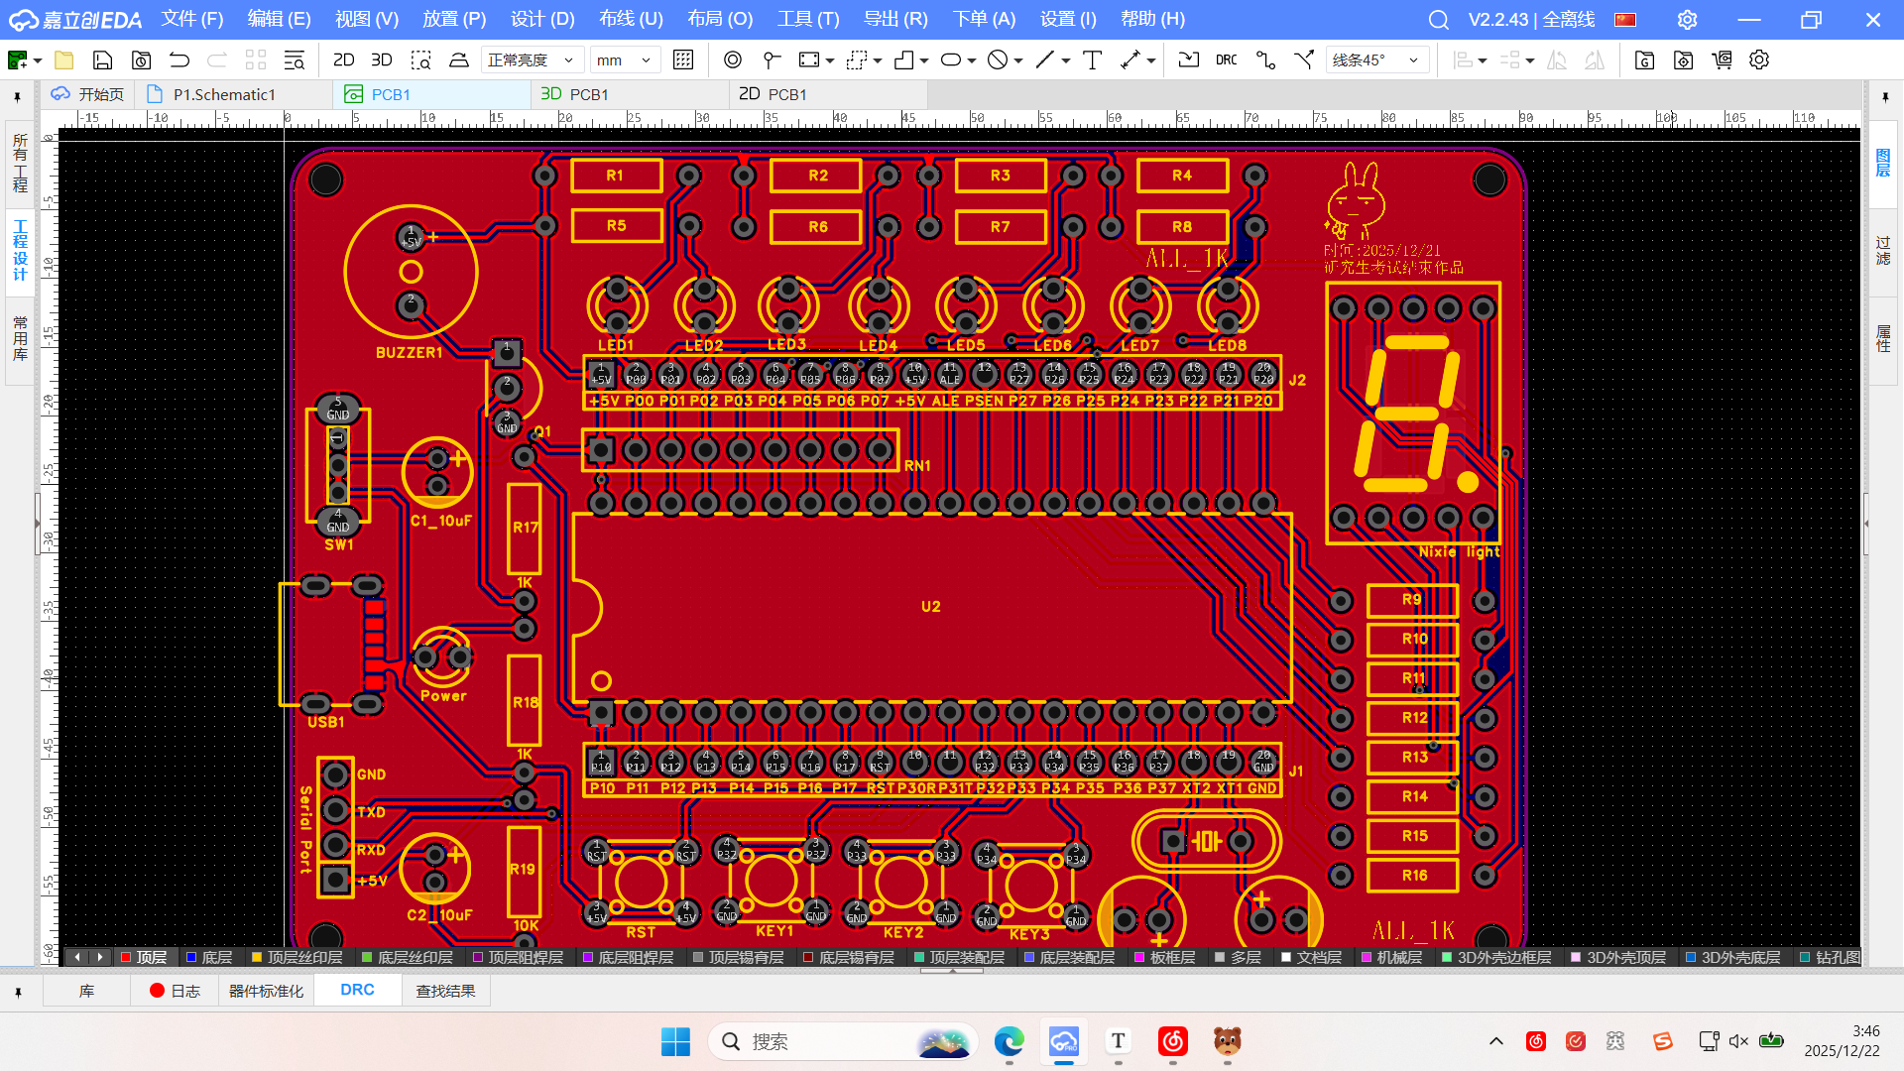Click the board frame layer (板框层) color swatch
1904x1071 pixels.
1140,957
